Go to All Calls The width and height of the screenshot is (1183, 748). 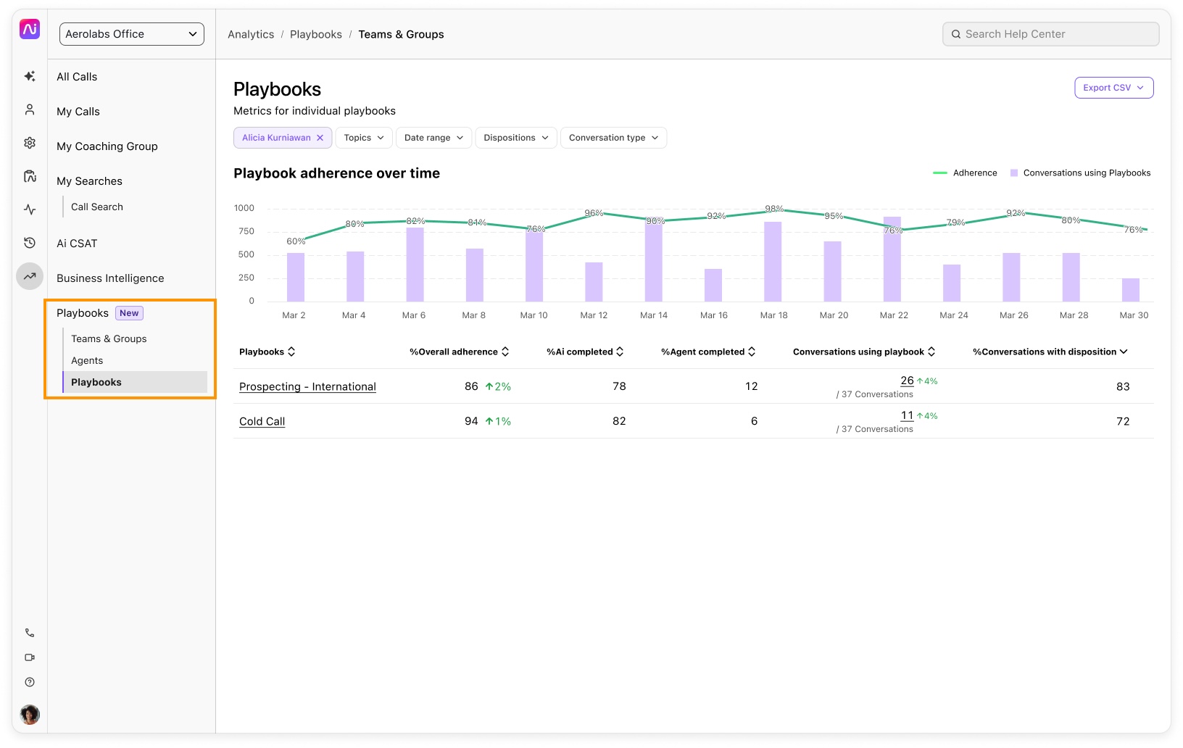77,77
